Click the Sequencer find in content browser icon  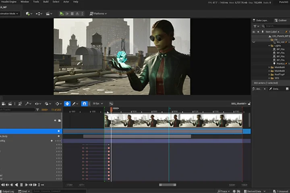[20, 104]
